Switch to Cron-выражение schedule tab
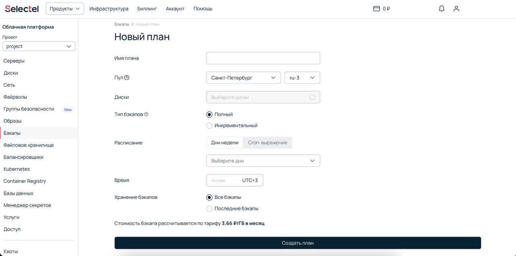516x256 pixels. pos(268,143)
